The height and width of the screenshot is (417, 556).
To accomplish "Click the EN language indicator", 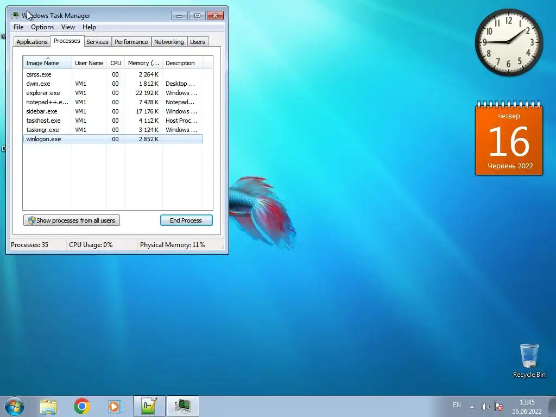I will click(457, 405).
